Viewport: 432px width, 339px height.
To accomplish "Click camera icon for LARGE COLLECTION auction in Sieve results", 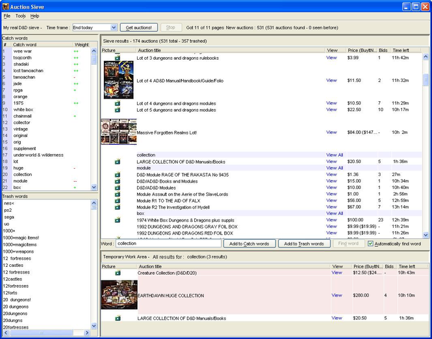I will (x=118, y=162).
